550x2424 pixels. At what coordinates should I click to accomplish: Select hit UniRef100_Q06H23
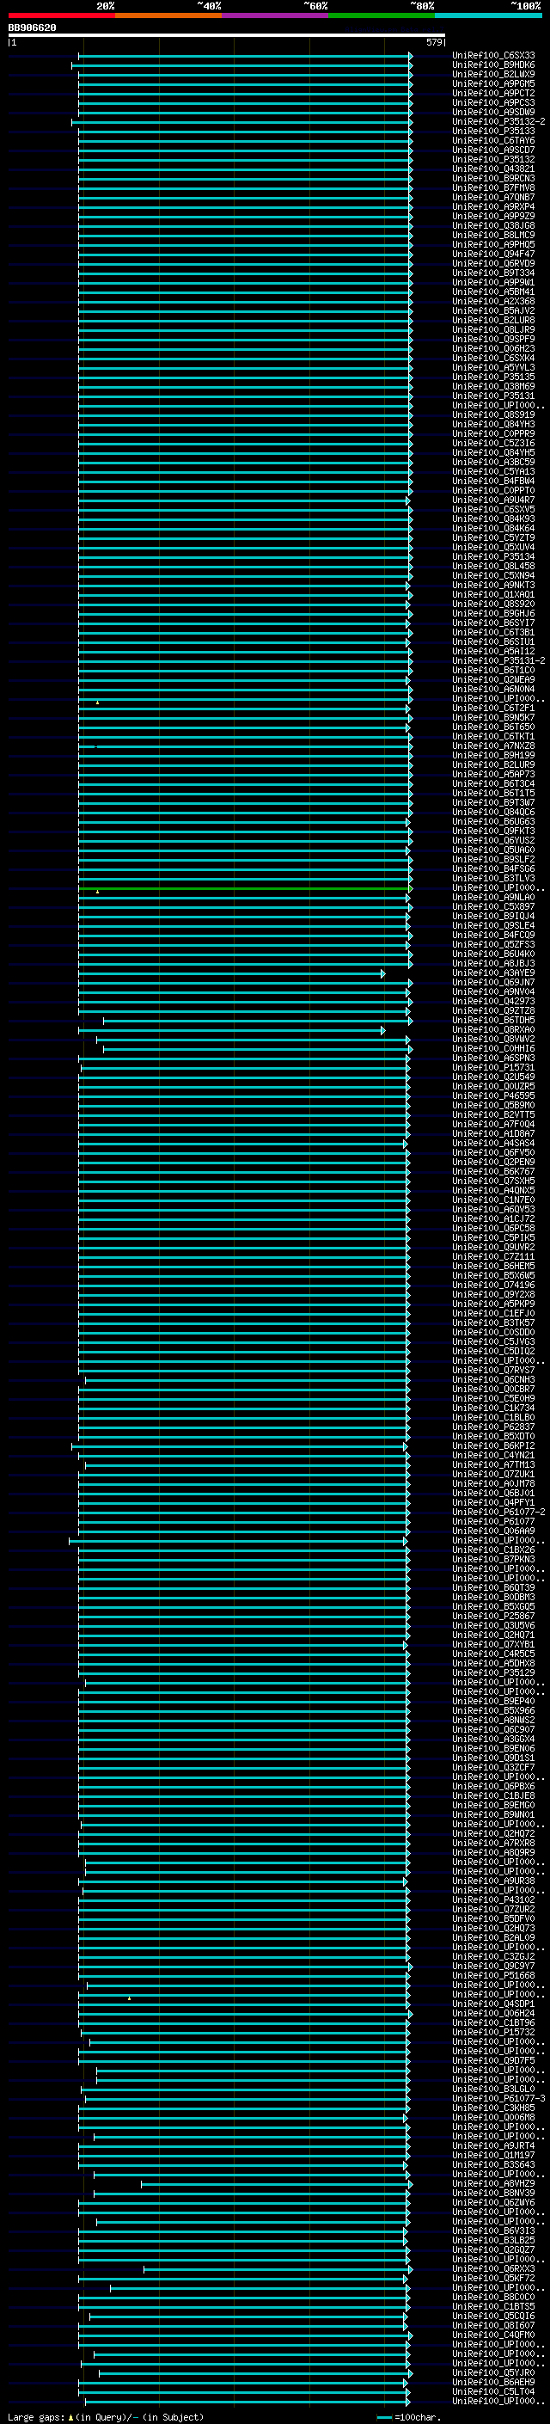[x=493, y=348]
